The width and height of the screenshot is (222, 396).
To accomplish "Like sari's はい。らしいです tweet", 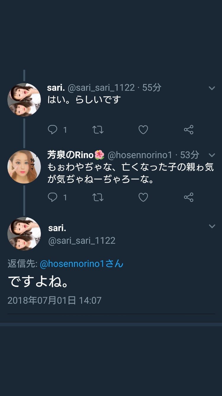I will (x=143, y=130).
